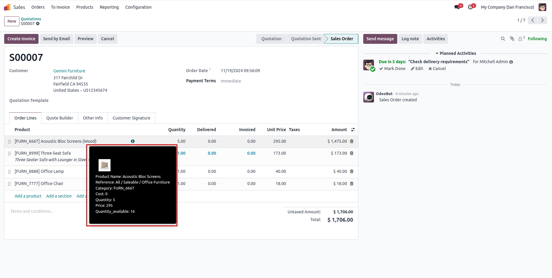Open the Reporting menu
552x278 pixels.
click(109, 7)
